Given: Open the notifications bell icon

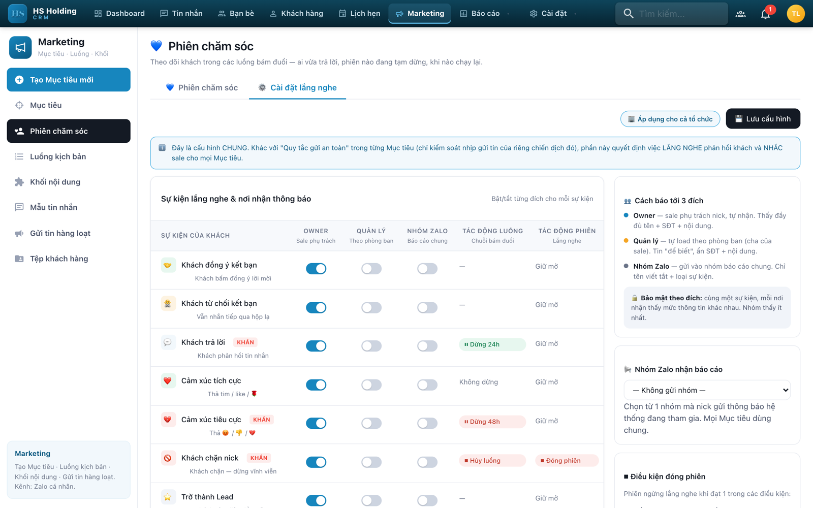Looking at the screenshot, I should tap(765, 14).
